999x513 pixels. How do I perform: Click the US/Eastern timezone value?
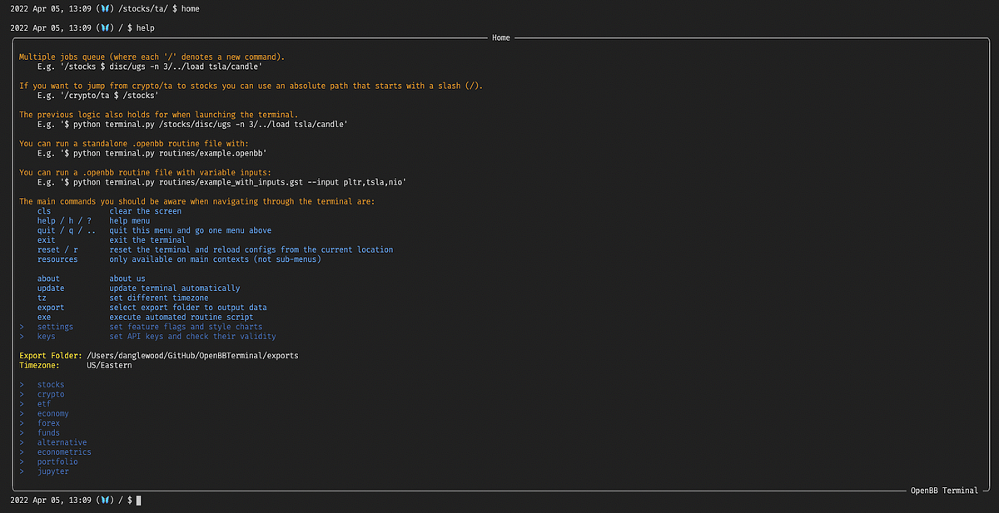point(110,364)
